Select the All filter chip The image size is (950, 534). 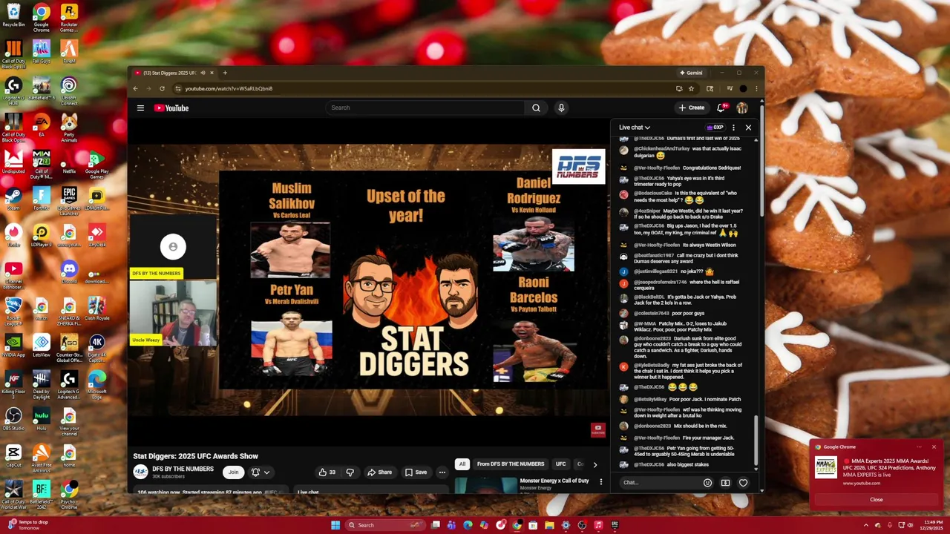462,464
